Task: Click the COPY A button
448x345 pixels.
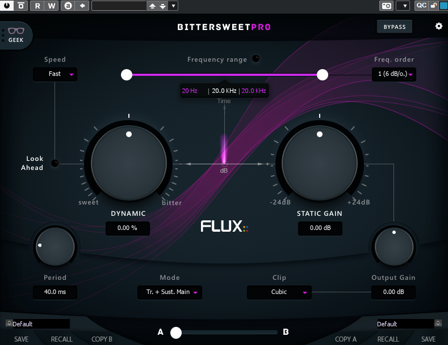Action: coord(346,339)
